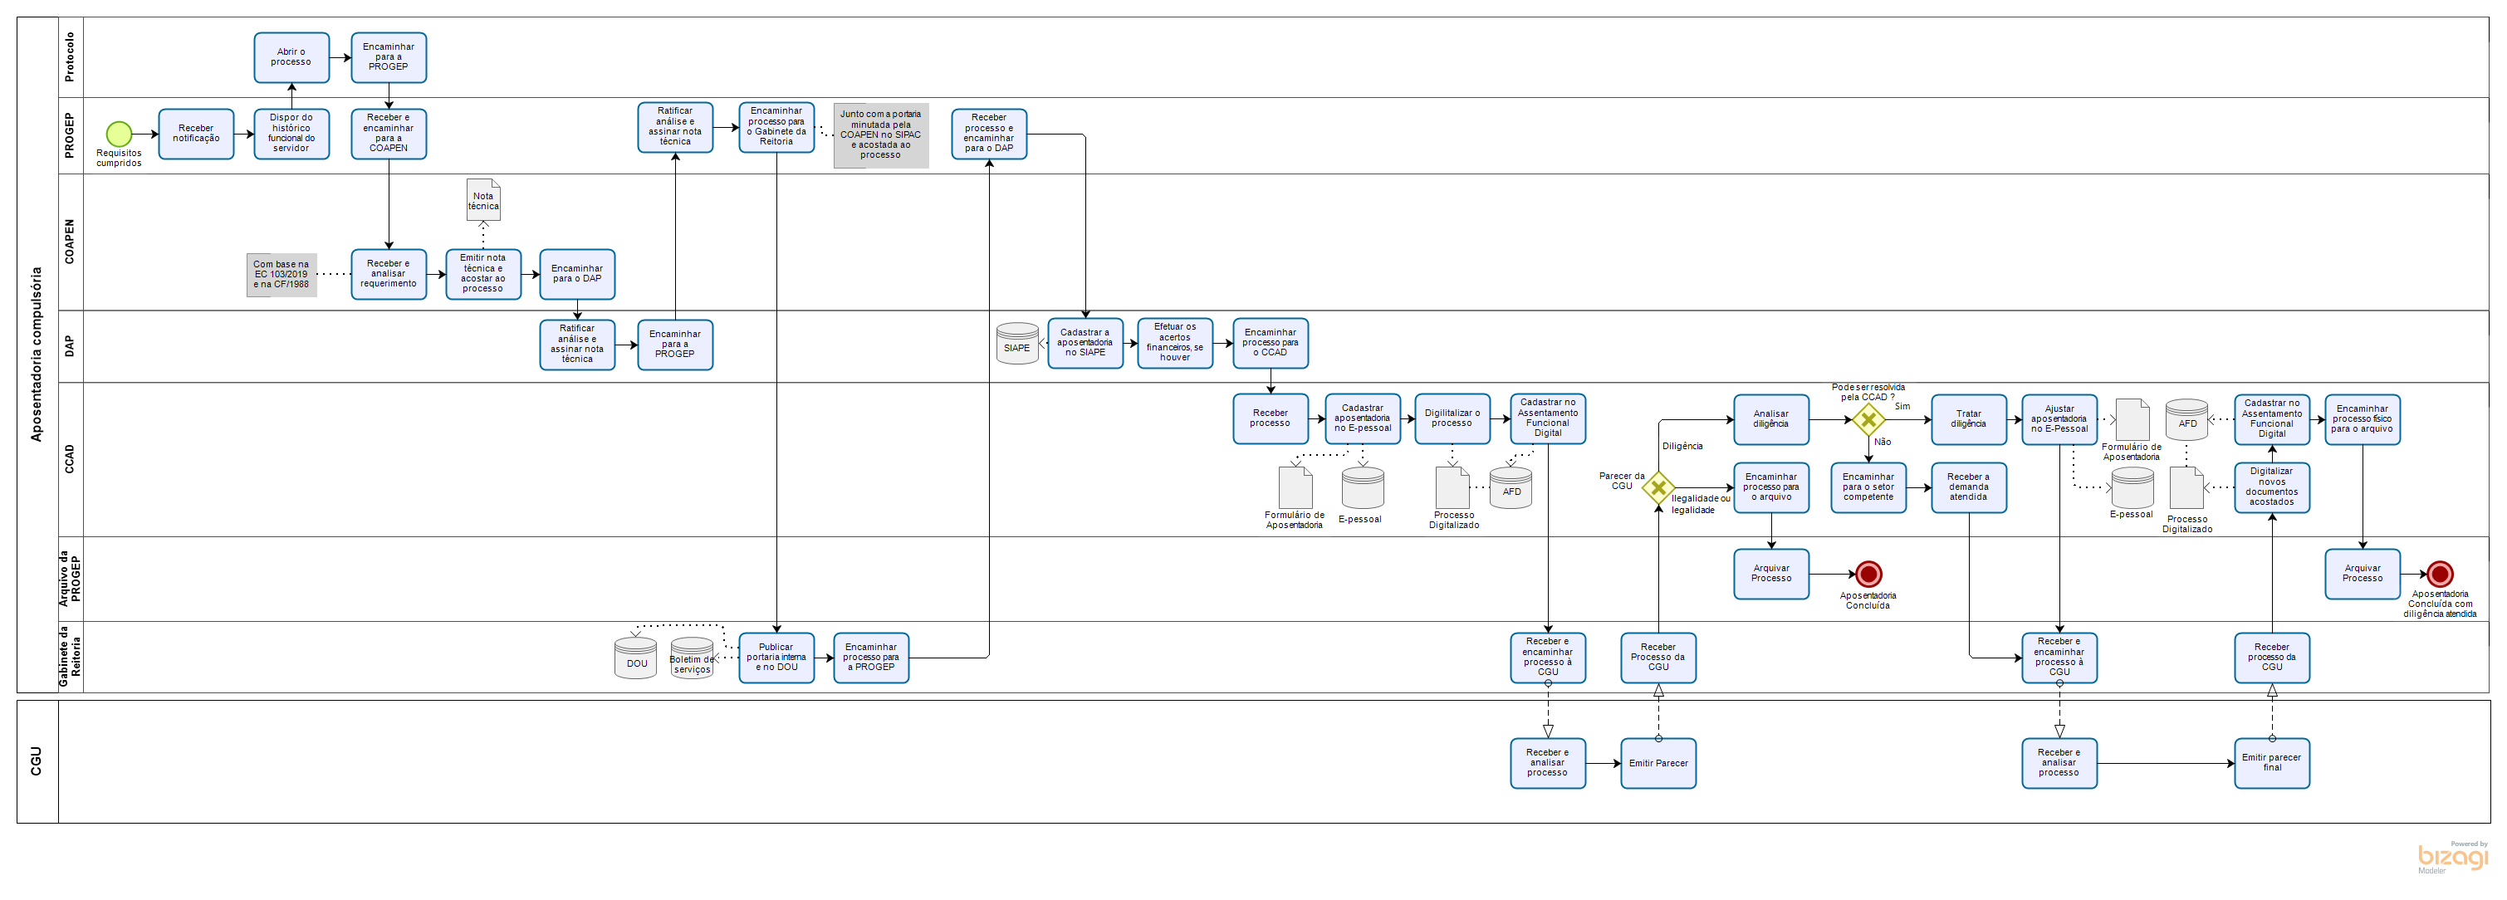Select 'Emitir nota técnica e acostar ao processo' task
Viewport: 2507px width, 900px height.
coord(482,273)
